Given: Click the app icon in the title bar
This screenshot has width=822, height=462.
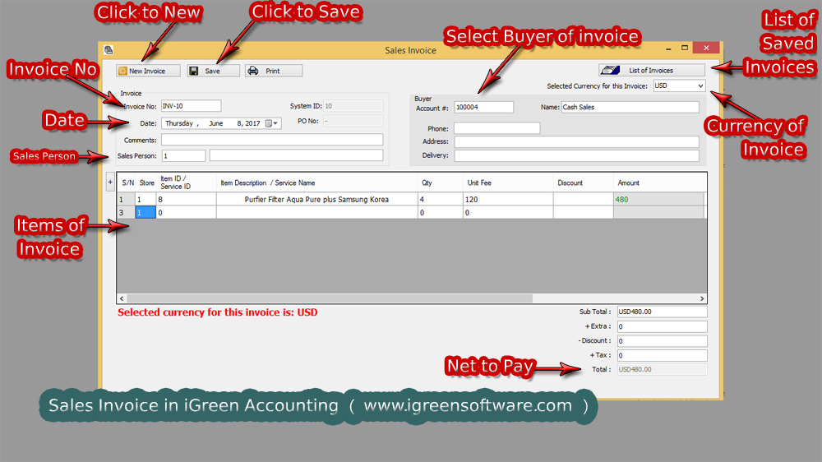Looking at the screenshot, I should pyautogui.click(x=109, y=51).
